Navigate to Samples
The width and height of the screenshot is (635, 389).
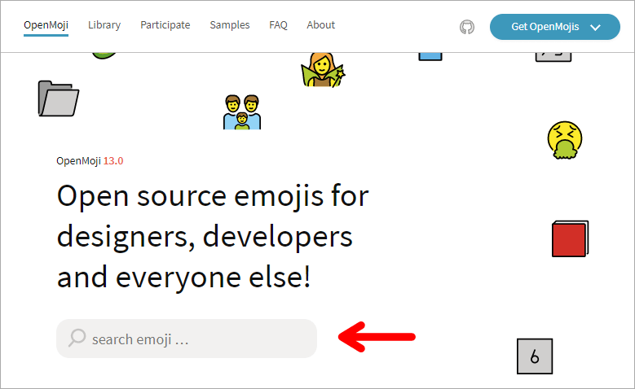230,25
